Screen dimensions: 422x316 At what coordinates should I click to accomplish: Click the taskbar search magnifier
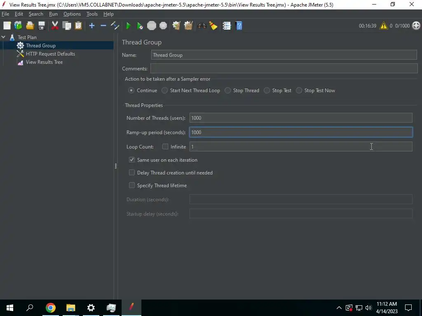(x=30, y=308)
